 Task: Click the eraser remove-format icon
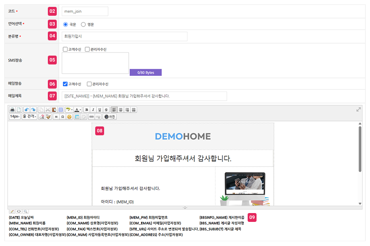[x=42, y=117]
